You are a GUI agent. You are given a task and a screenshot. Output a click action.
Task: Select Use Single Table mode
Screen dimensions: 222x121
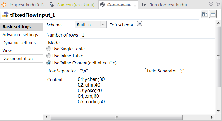tap(48, 49)
